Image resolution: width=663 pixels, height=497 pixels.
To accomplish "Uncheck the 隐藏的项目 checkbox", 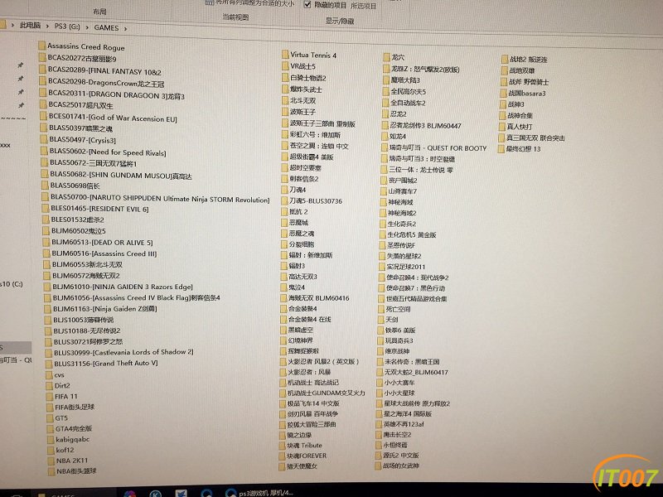I will point(307,5).
